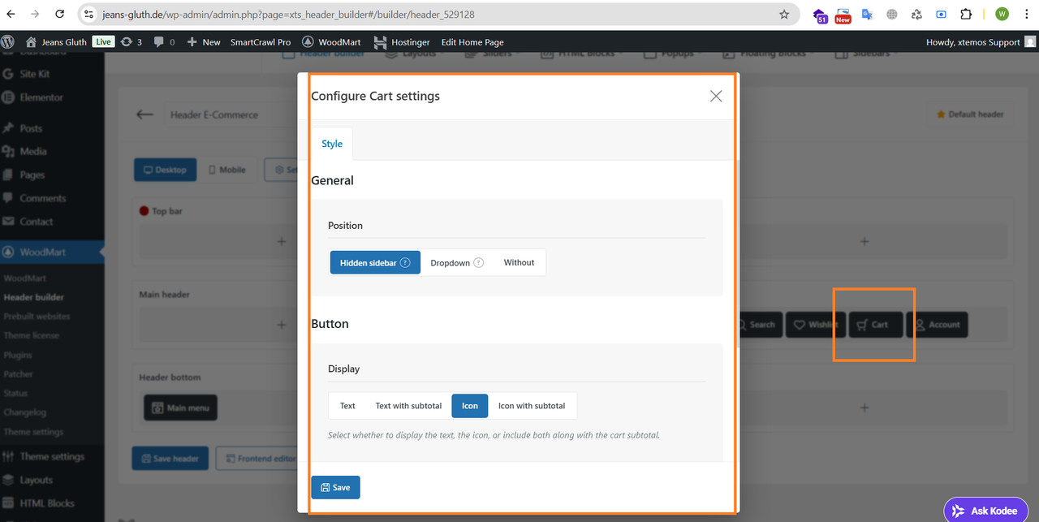Click browser extensions puzzle icon

966,15
